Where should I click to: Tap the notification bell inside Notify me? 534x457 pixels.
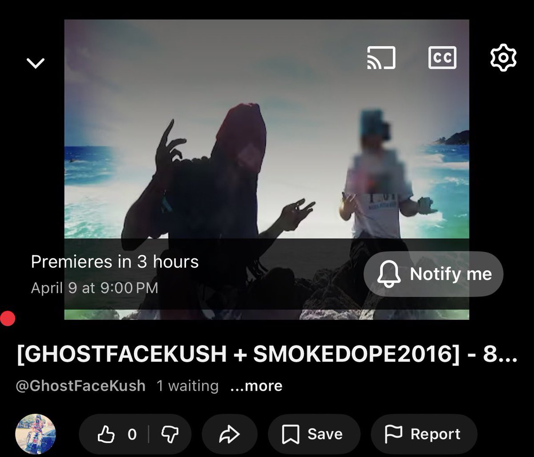point(389,274)
